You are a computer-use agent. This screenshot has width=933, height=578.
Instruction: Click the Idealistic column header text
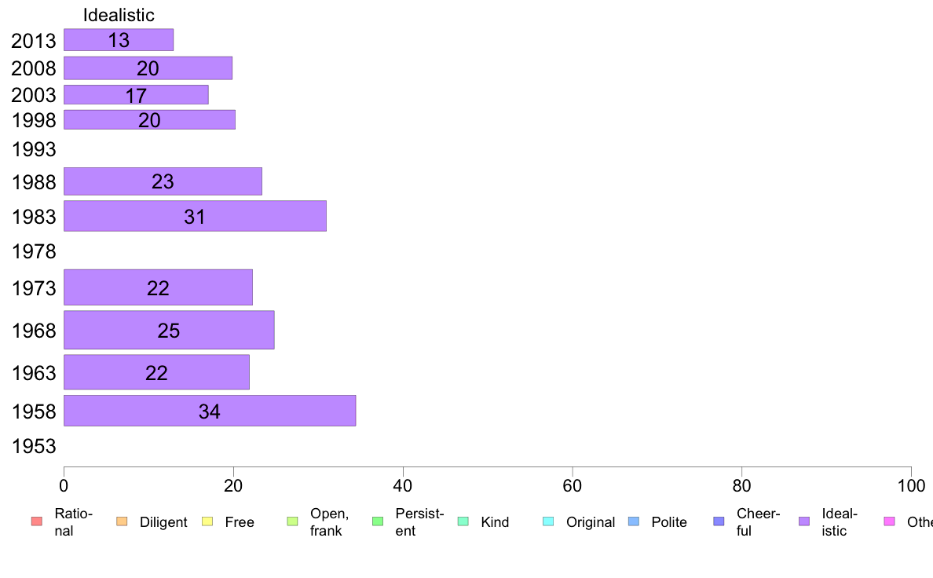tap(119, 15)
